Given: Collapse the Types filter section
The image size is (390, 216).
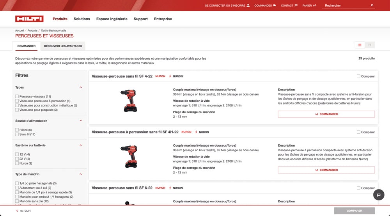Looking at the screenshot, I should tap(81, 87).
